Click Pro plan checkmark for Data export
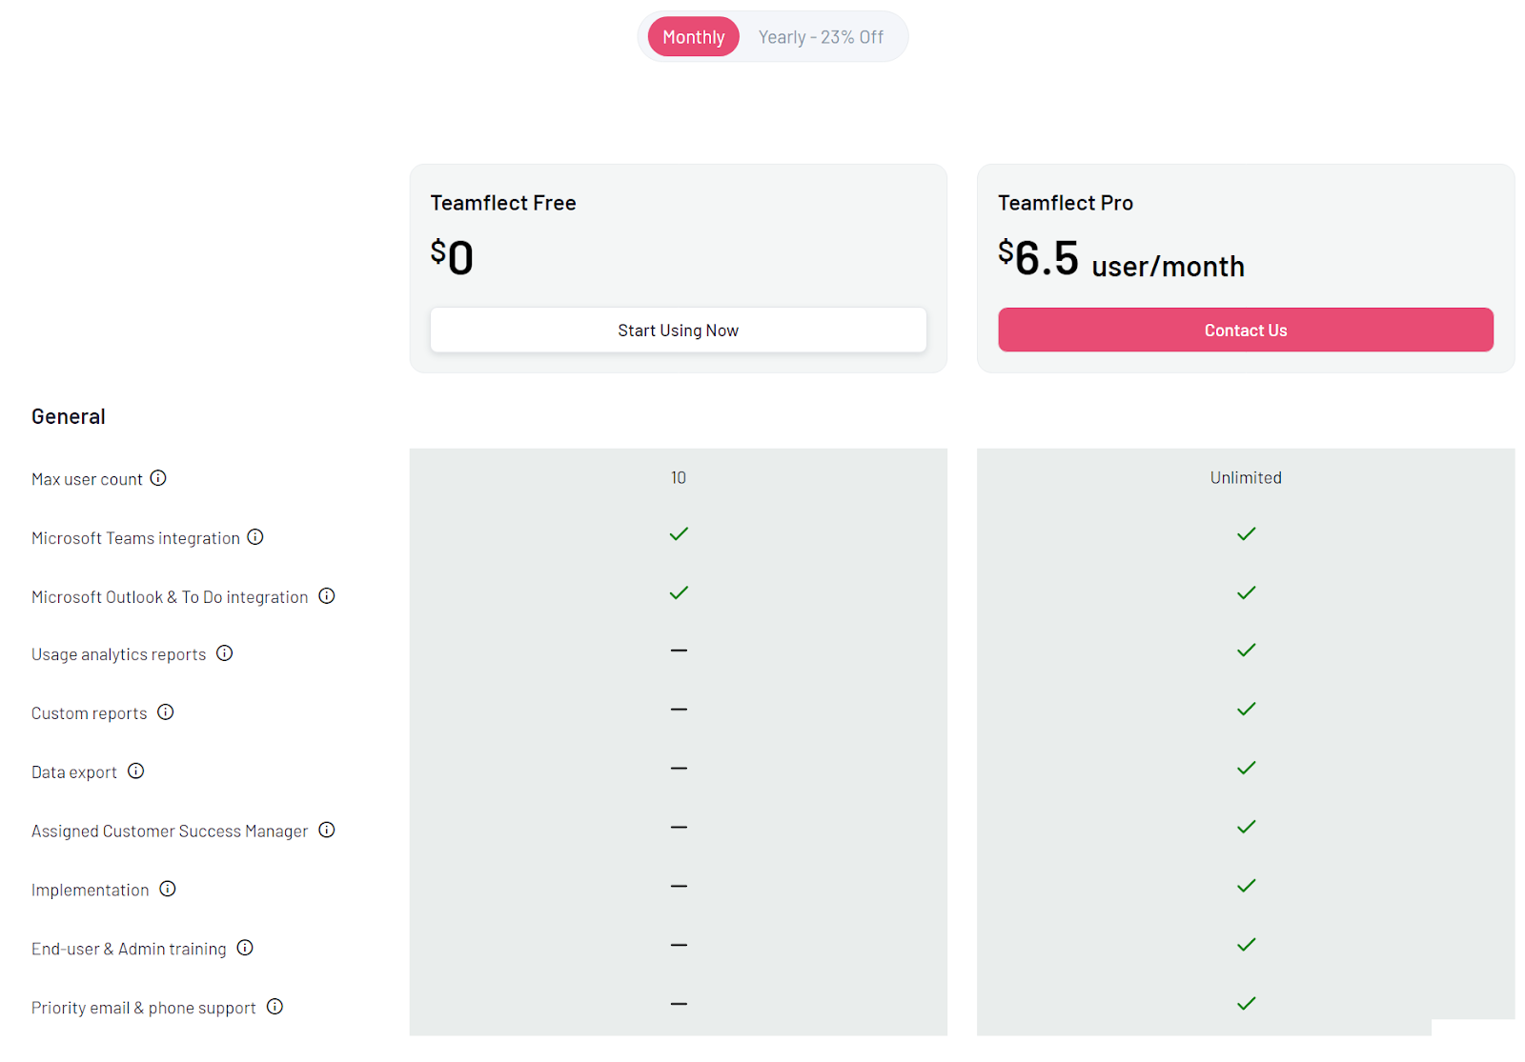1525x1062 pixels. click(1246, 768)
